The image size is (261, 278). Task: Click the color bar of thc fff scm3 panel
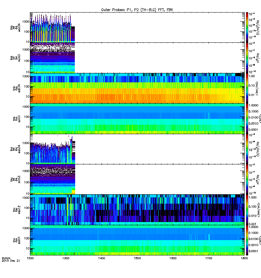247,179
